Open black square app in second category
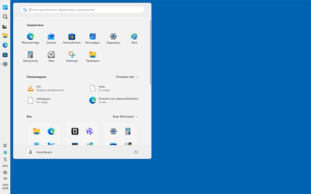This screenshot has height=194, width=311. (75, 131)
